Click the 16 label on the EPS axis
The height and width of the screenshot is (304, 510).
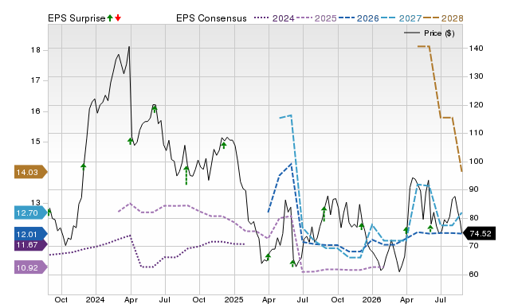coord(35,111)
